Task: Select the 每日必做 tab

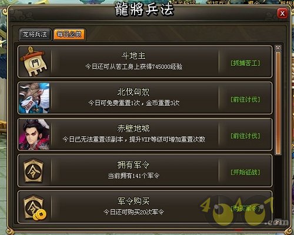Action: tap(69, 35)
